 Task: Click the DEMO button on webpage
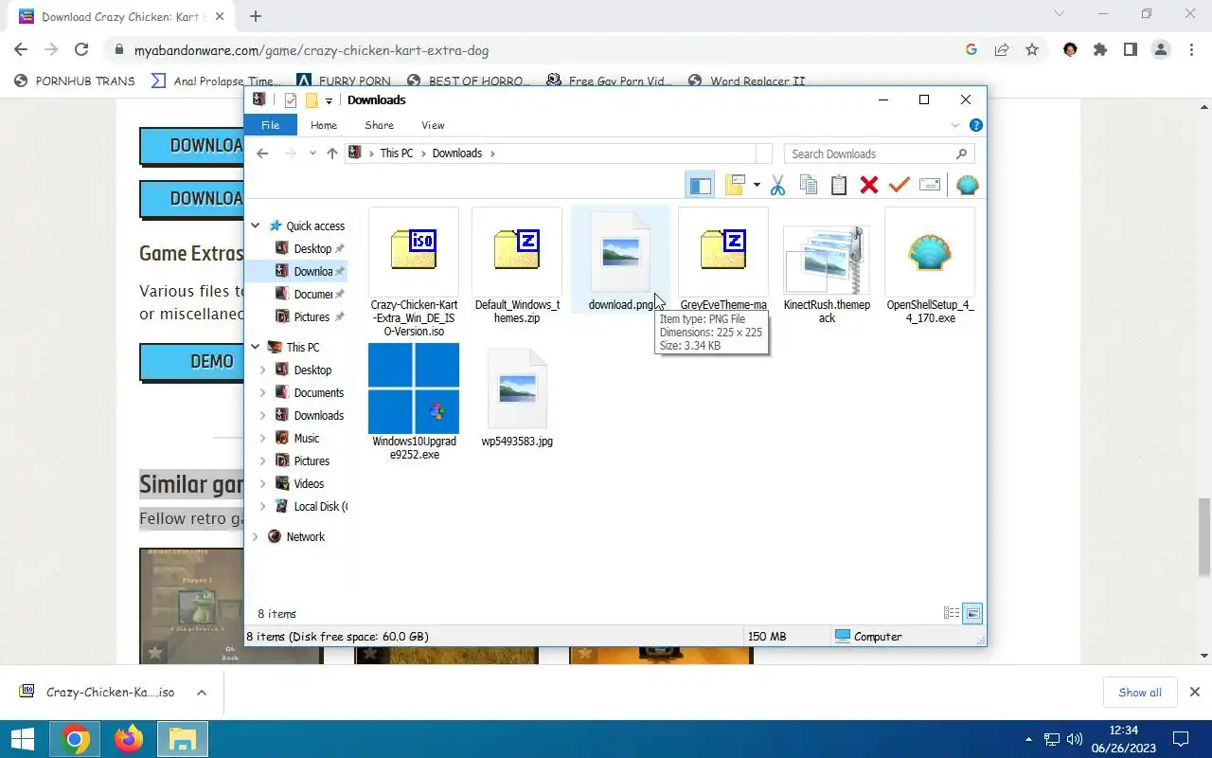[190, 362]
